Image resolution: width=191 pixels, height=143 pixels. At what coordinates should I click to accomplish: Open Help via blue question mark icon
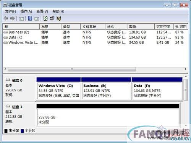pos(30,18)
